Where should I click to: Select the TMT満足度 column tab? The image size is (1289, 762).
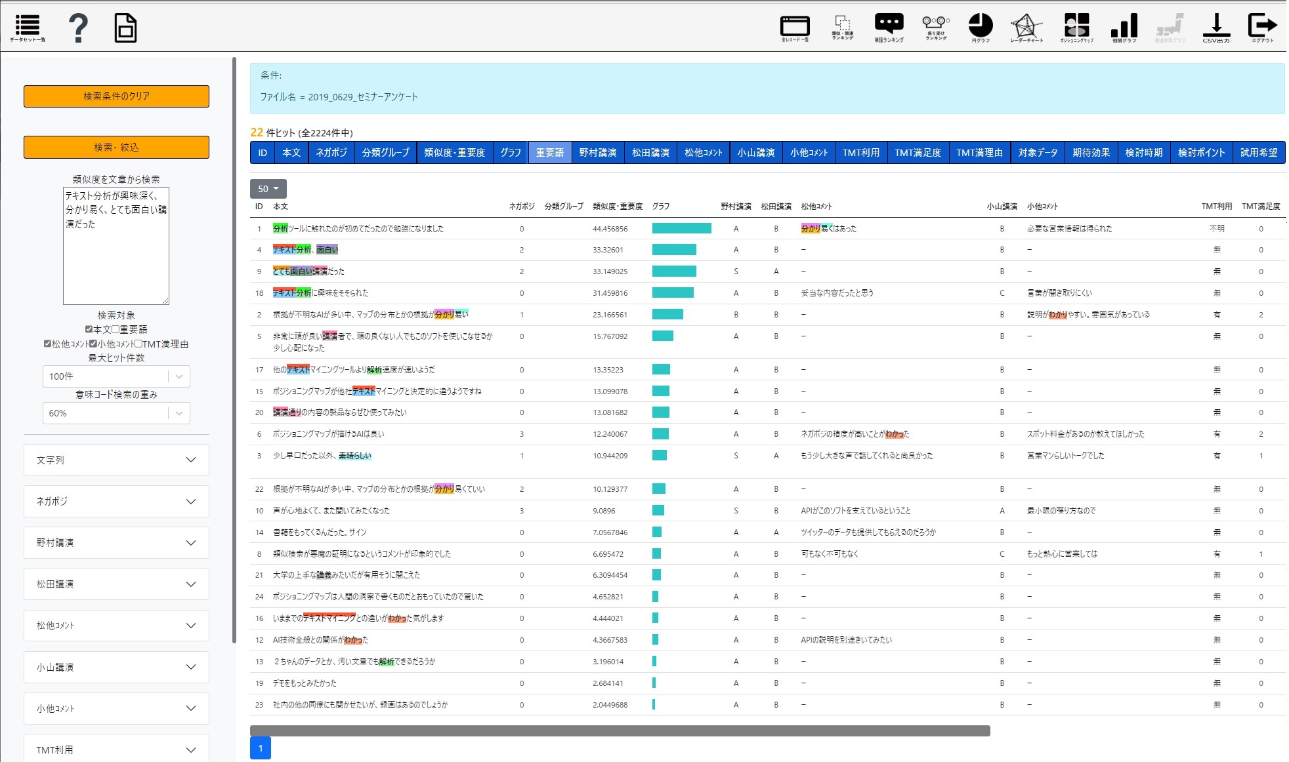point(917,153)
